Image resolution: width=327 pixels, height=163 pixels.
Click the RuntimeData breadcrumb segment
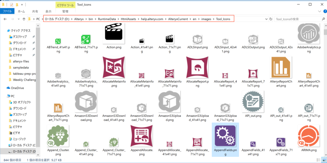click(x=107, y=19)
